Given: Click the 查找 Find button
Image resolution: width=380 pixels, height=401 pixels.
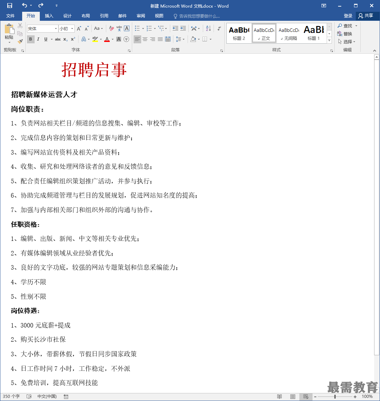Looking at the screenshot, I should pyautogui.click(x=345, y=26).
